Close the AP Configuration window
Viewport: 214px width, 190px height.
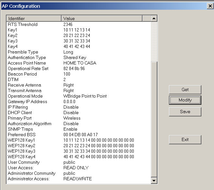pyautogui.click(x=210, y=6)
